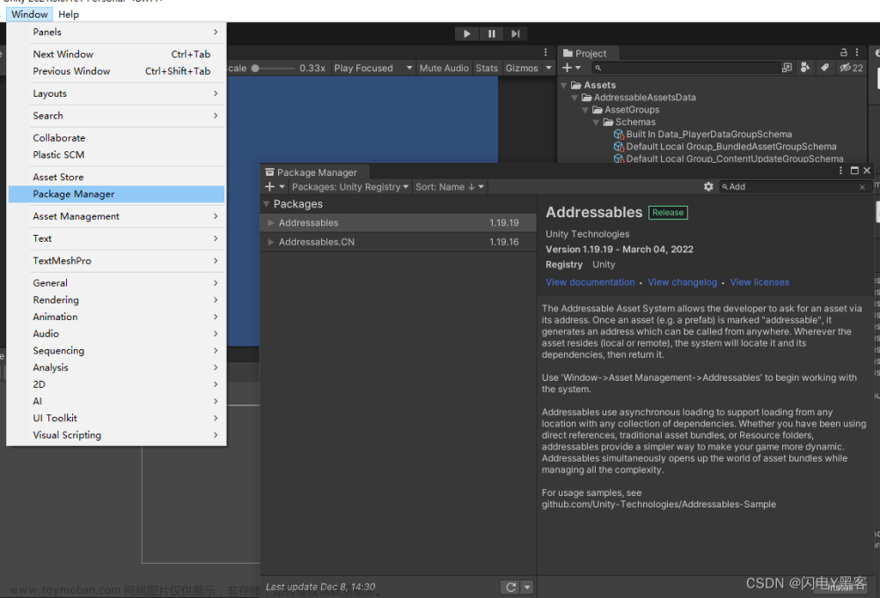The image size is (880, 598).
Task: Maximize the Package Manager window
Action: 854,171
